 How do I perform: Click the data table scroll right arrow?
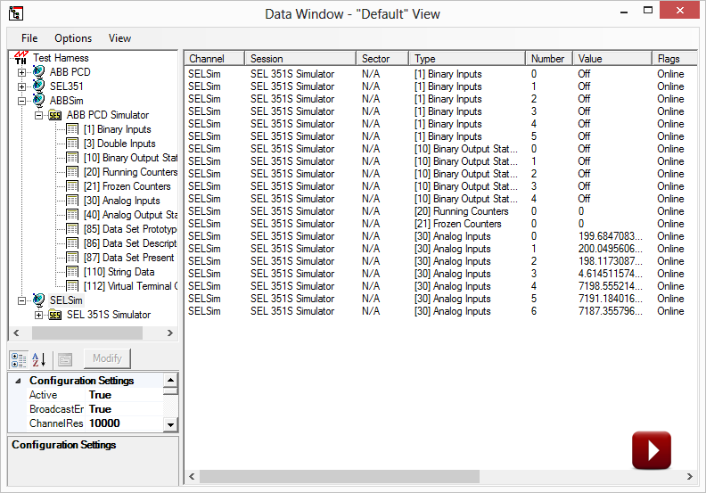tap(689, 476)
